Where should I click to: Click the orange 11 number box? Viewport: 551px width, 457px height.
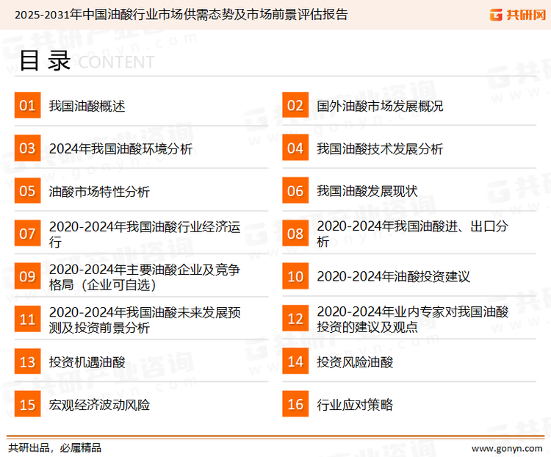pos(27,319)
